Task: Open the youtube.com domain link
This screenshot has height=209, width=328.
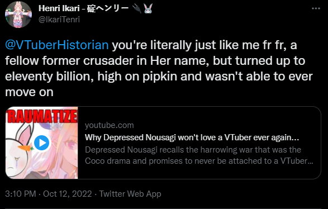Action: point(109,125)
